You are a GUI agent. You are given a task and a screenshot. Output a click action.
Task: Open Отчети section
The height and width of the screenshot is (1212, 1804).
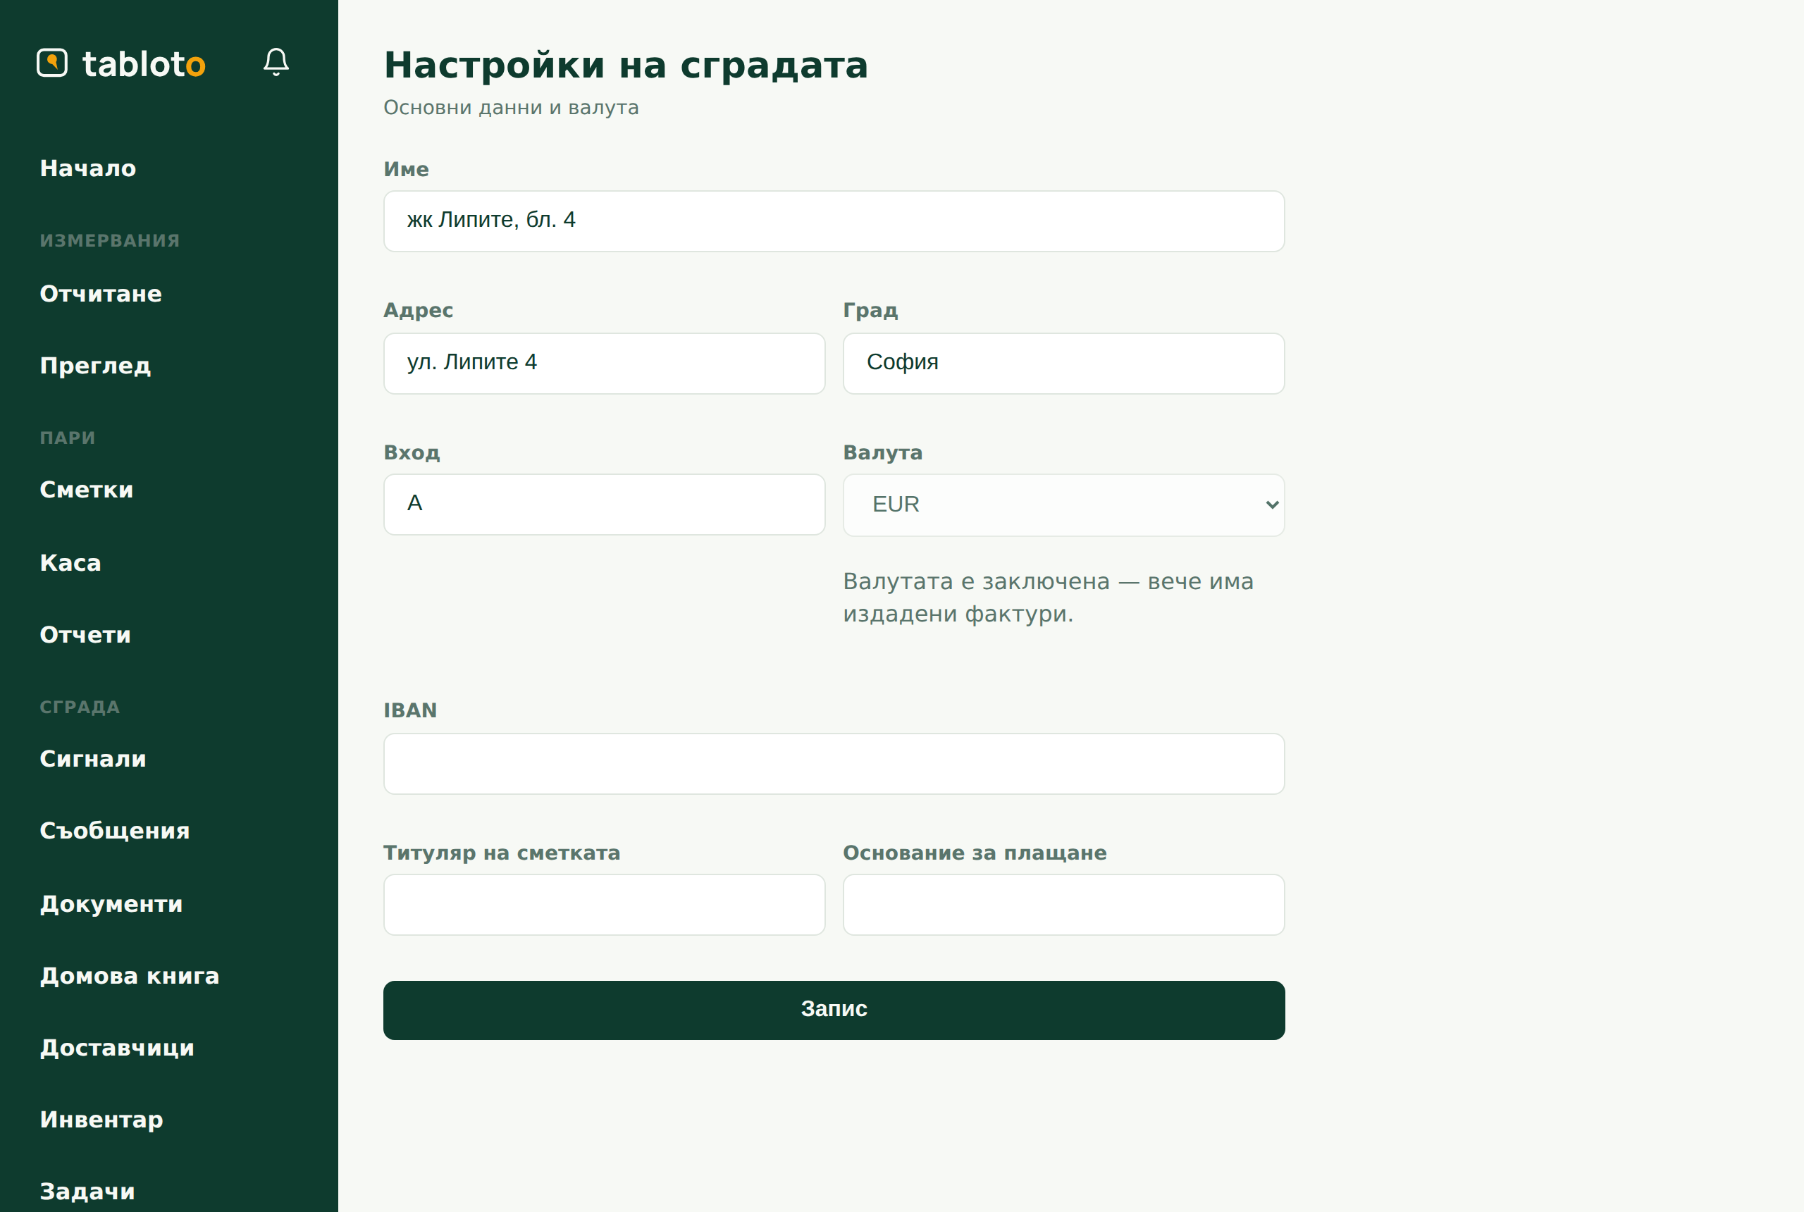click(86, 636)
